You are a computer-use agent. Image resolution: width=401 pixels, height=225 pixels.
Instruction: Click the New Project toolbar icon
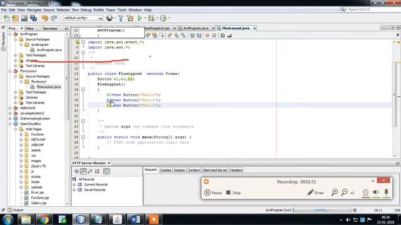tap(15, 18)
